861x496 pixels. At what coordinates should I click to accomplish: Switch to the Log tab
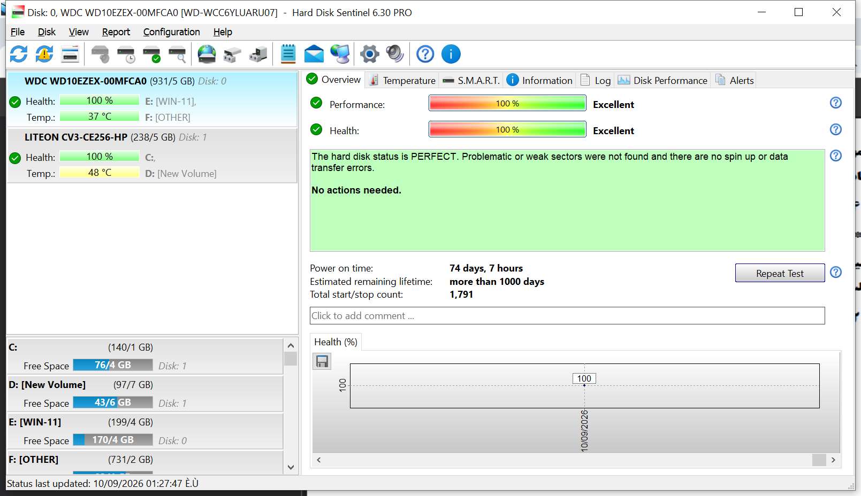click(x=596, y=80)
